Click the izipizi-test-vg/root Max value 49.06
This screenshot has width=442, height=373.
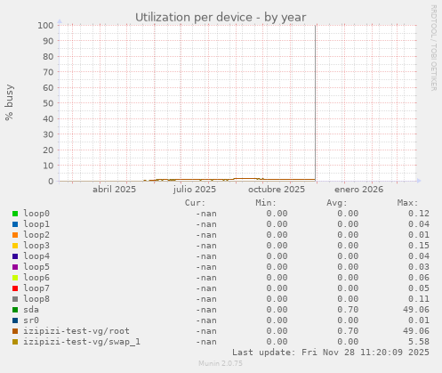pos(416,331)
